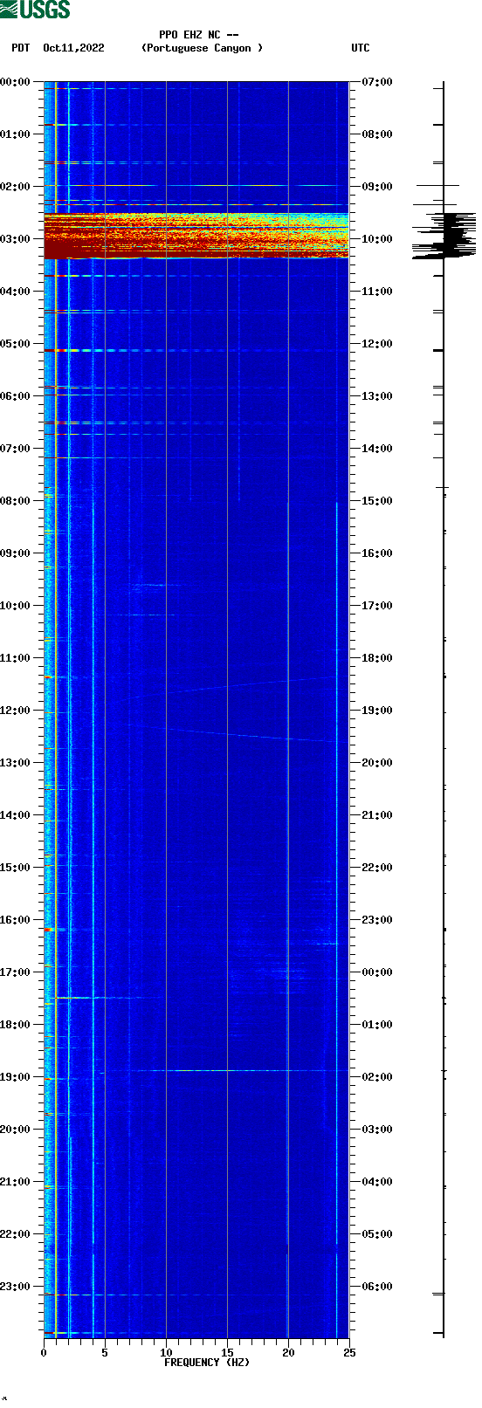Image resolution: width=482 pixels, height=1408 pixels.
Task: Click the 10 Hz frequency tick label
Action: [x=166, y=1353]
